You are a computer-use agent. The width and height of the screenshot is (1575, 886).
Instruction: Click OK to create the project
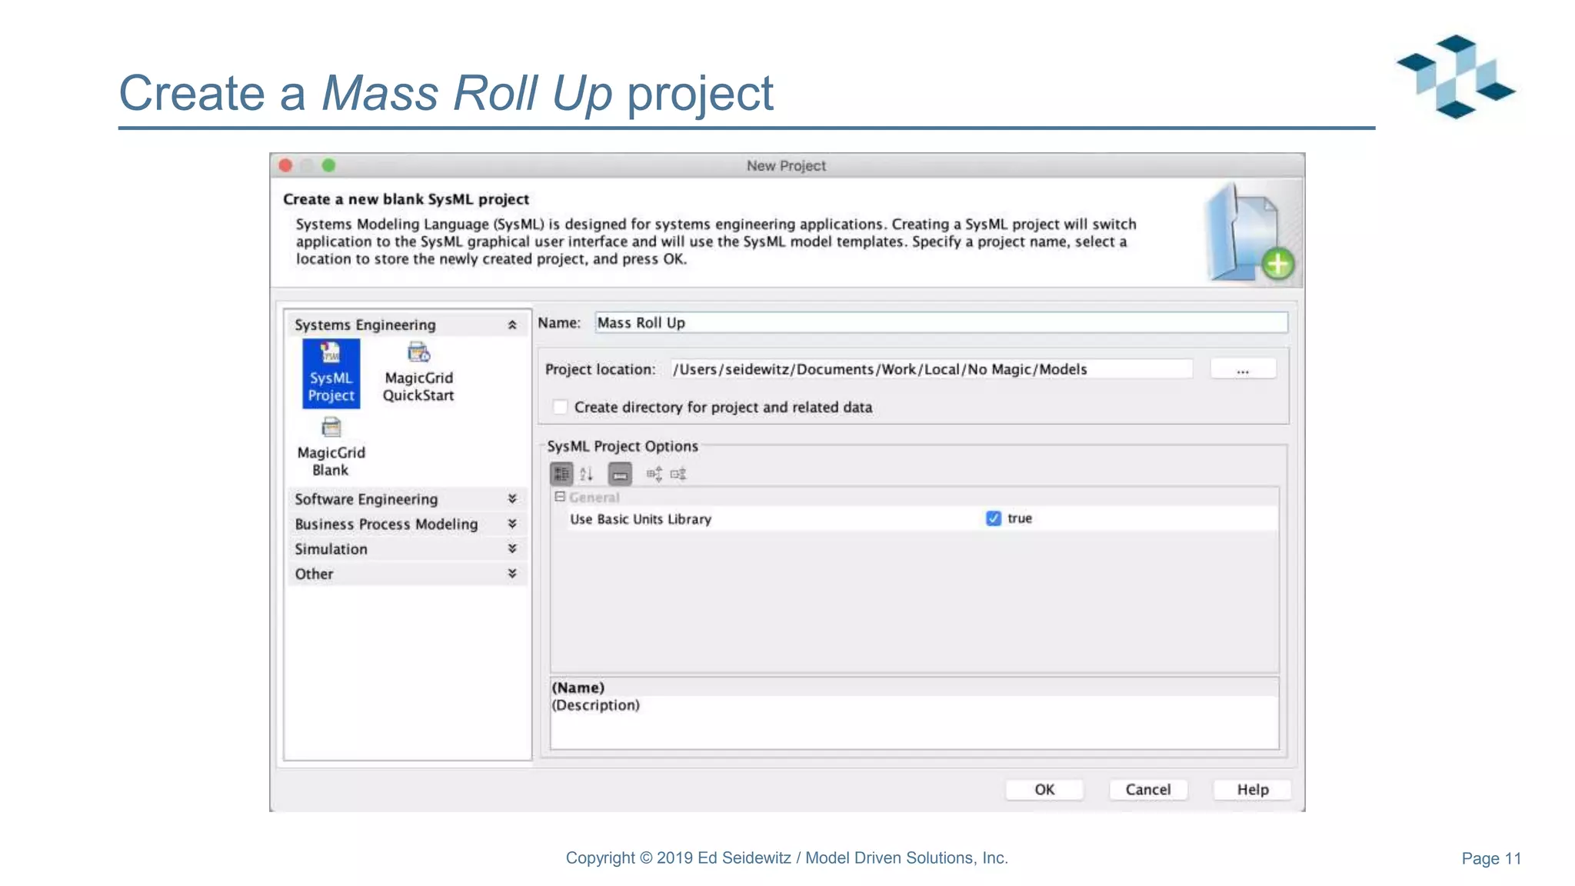pos(1044,789)
